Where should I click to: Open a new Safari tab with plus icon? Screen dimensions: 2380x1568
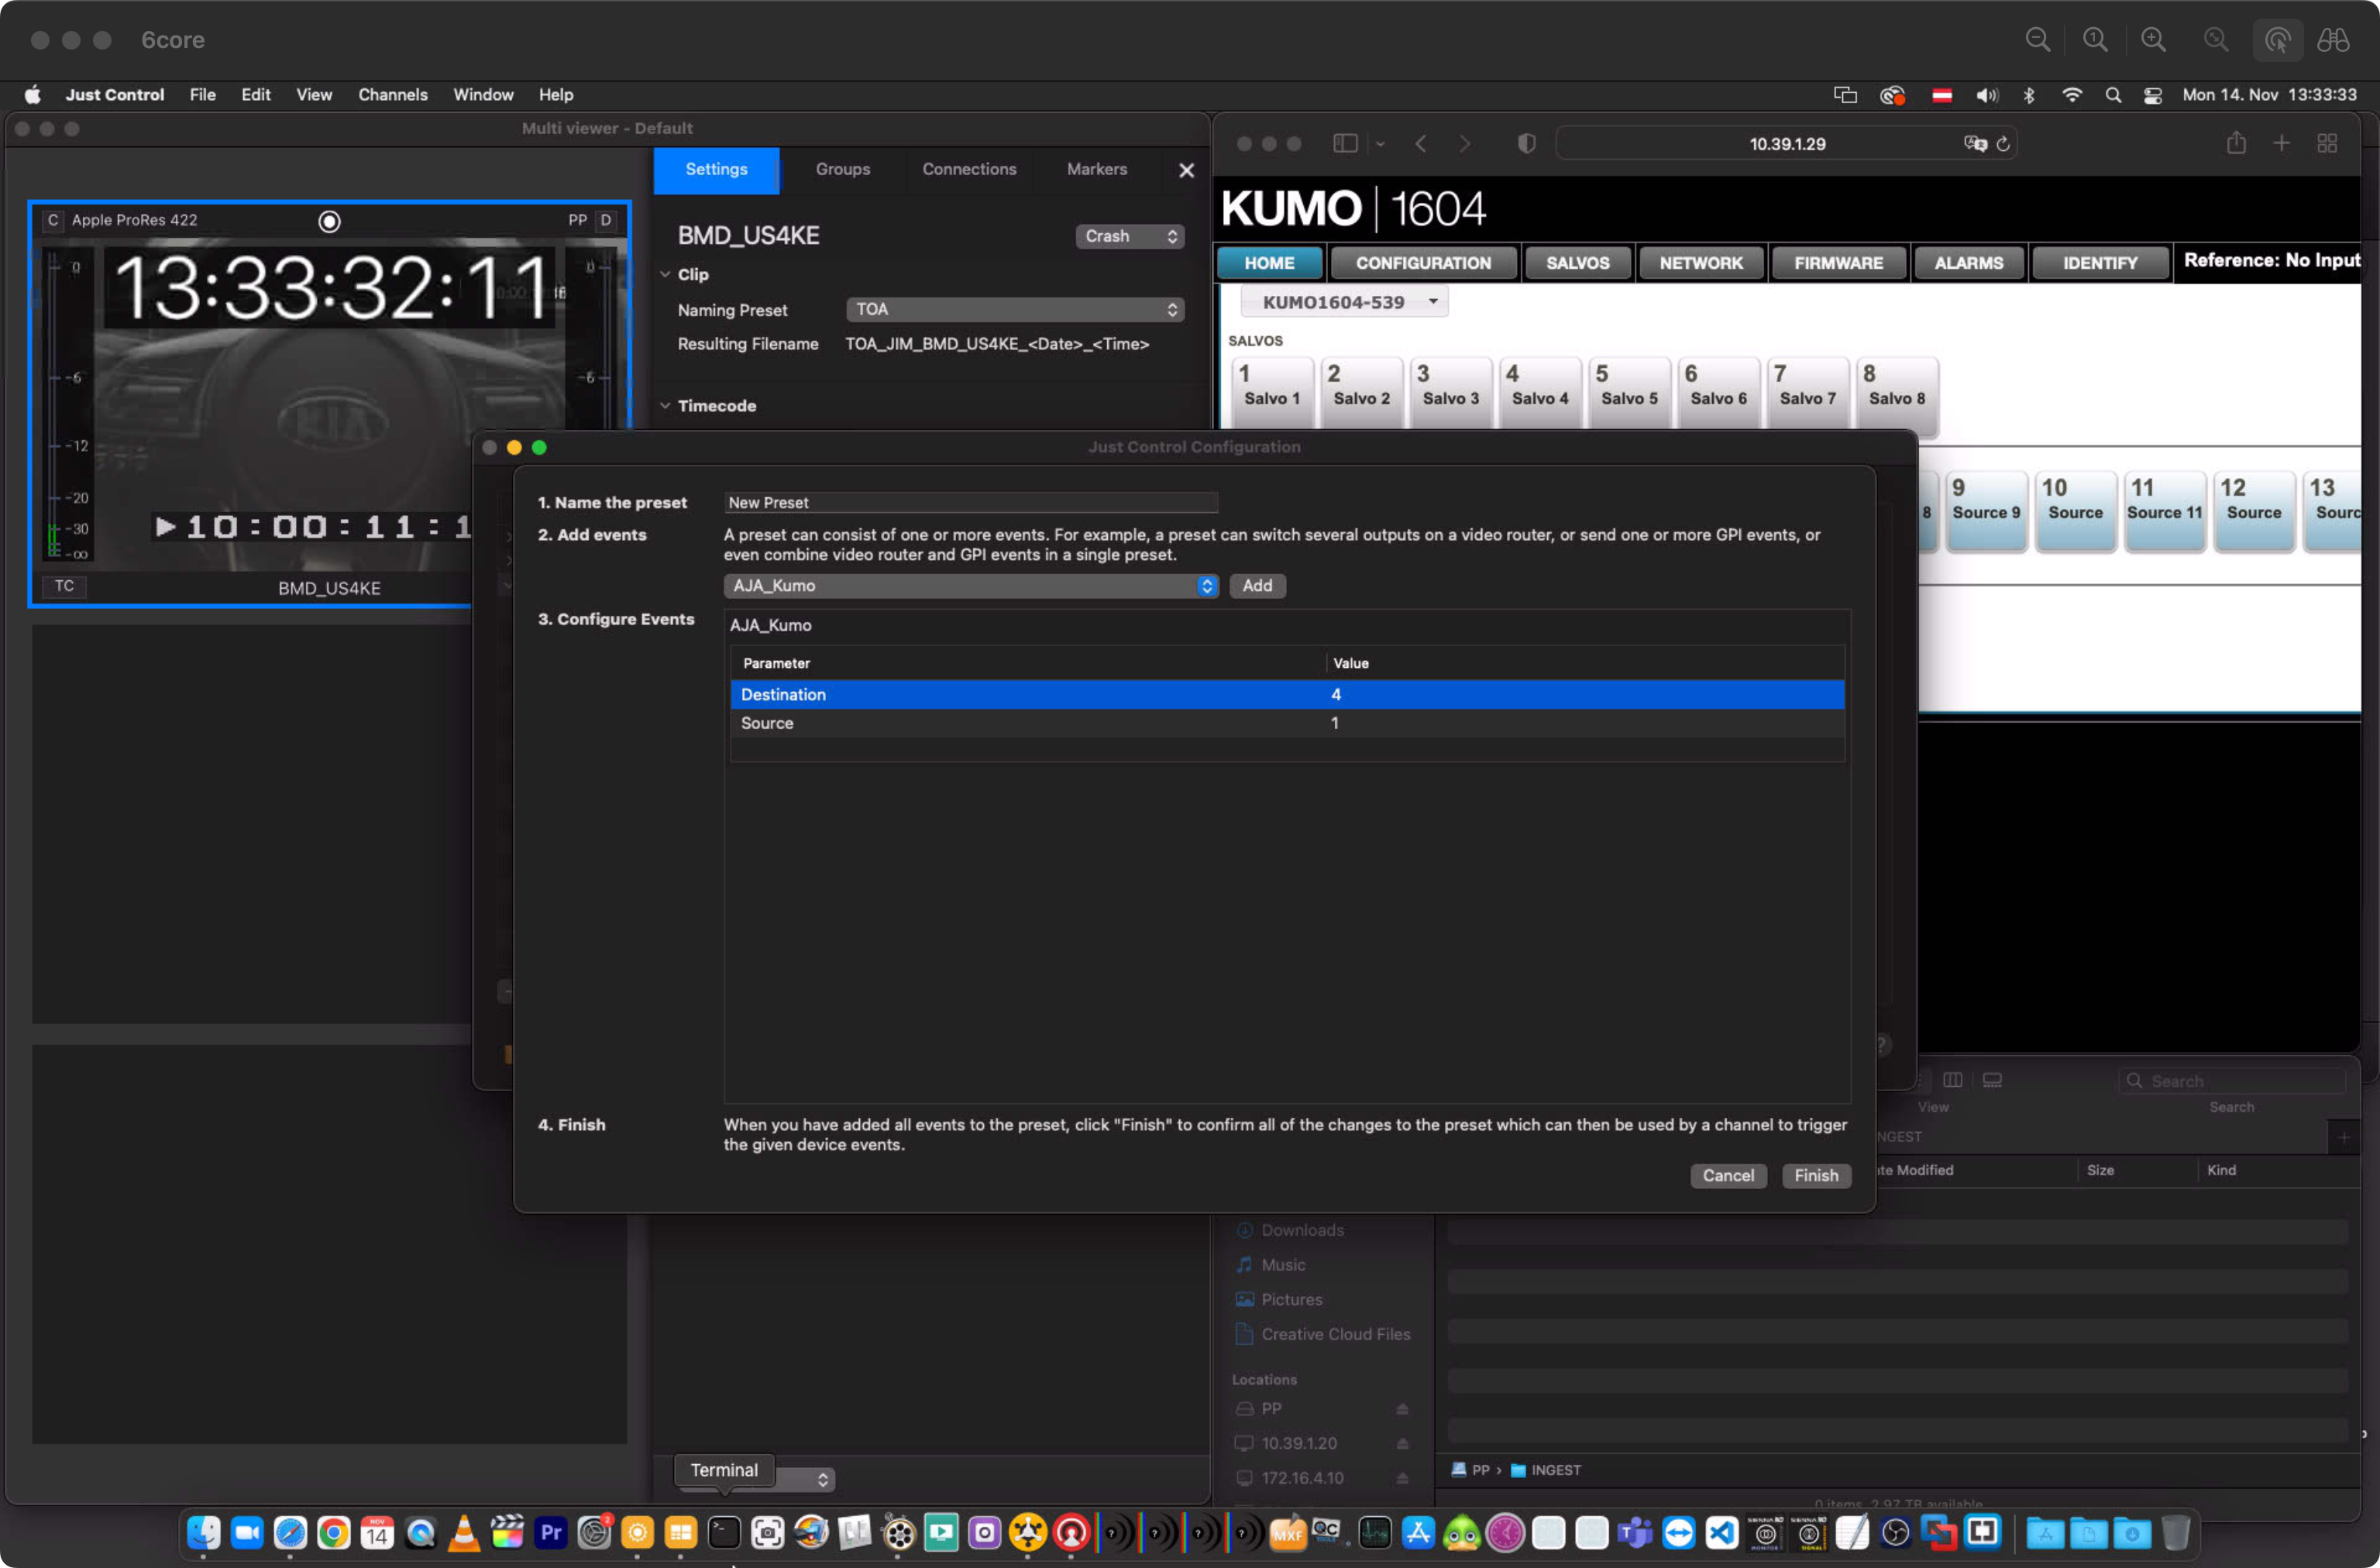point(2281,144)
